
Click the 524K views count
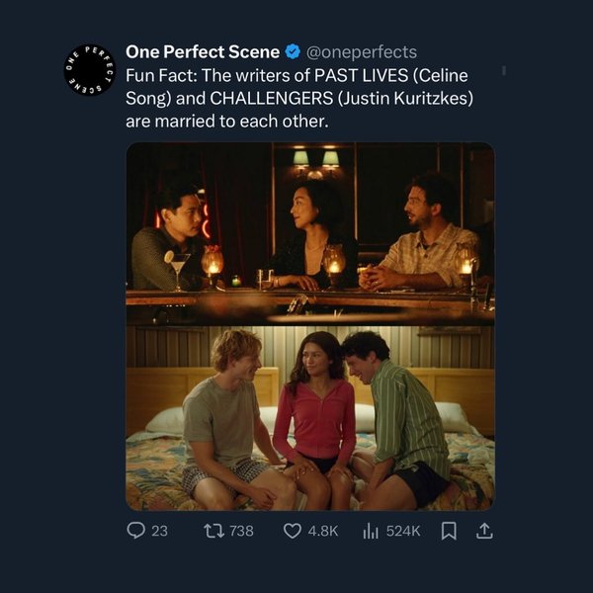coord(403,531)
